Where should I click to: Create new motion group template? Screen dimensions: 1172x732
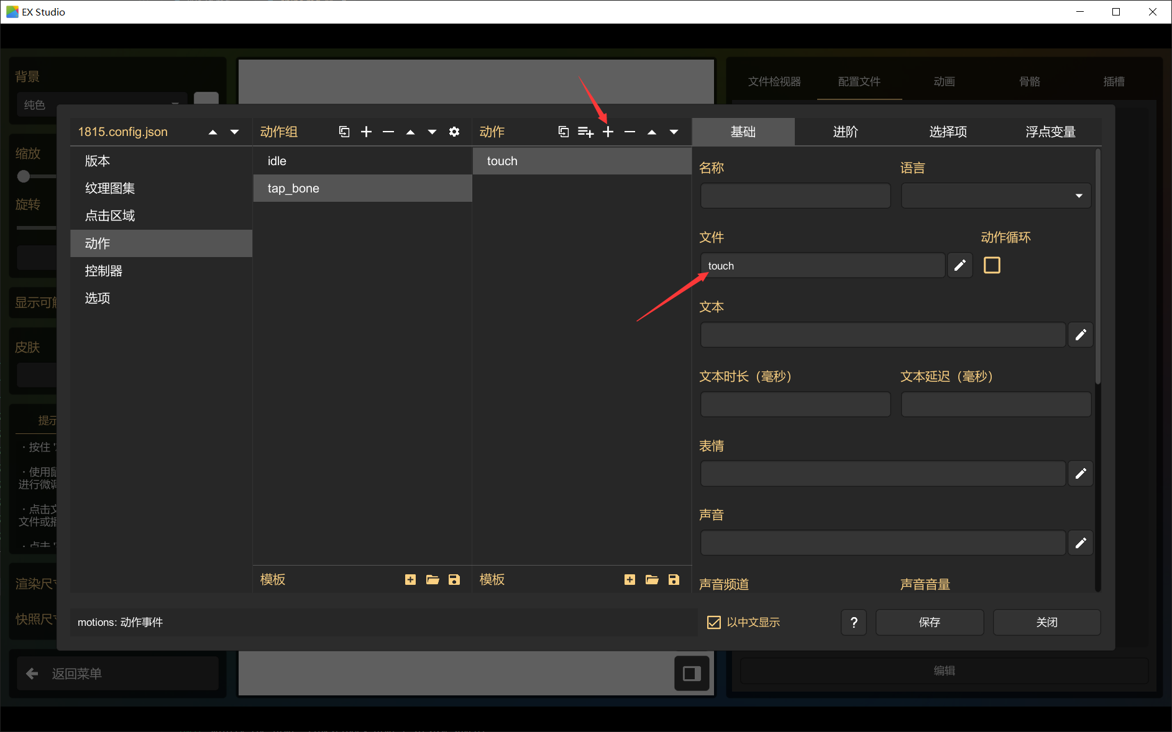[410, 579]
